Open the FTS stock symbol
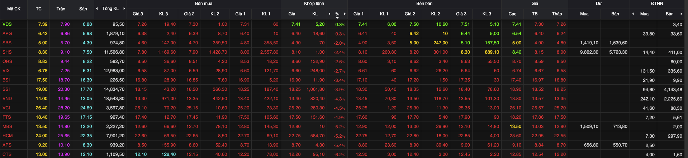688x158 pixels. pyautogui.click(x=6, y=117)
